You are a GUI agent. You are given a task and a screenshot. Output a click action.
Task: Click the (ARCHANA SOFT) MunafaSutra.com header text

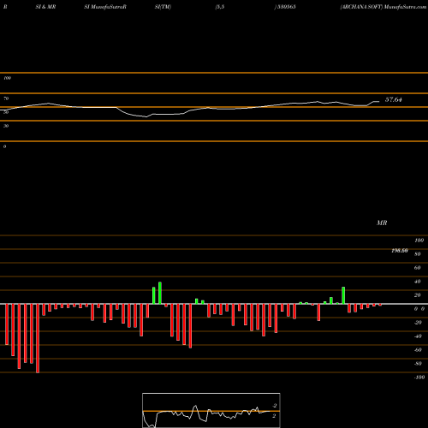click(383, 7)
